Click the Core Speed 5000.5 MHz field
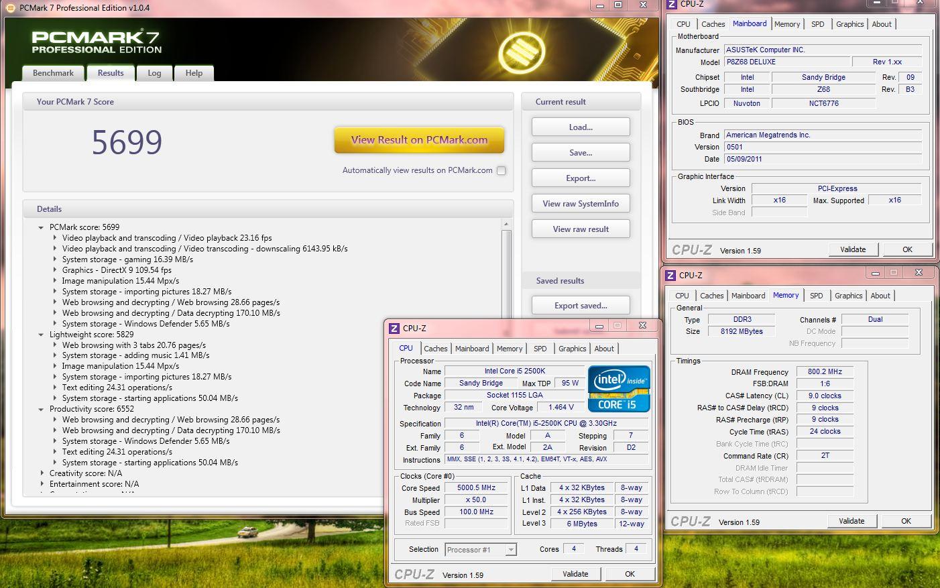This screenshot has width=940, height=588. point(476,488)
